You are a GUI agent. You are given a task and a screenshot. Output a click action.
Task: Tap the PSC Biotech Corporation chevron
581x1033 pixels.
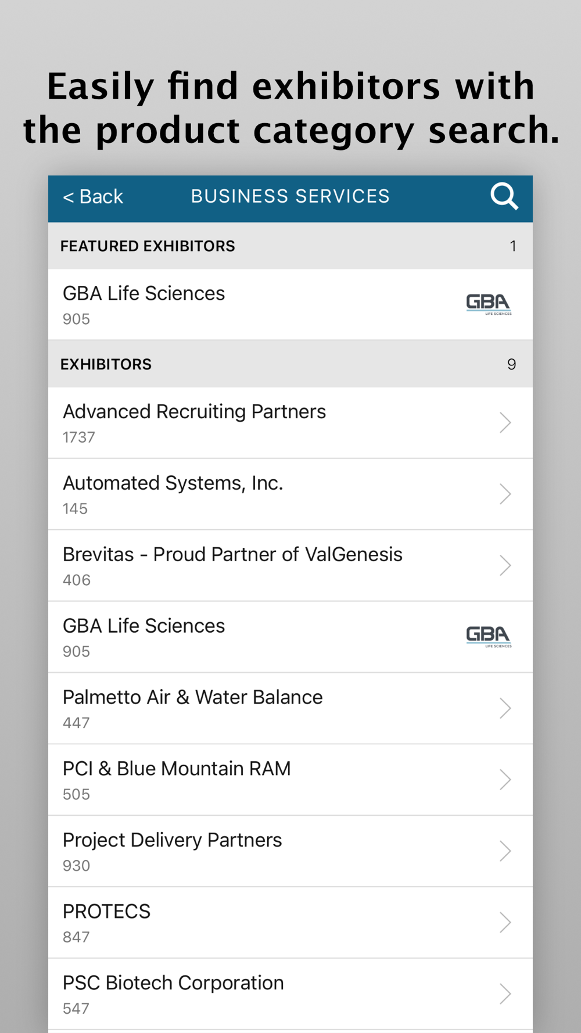505,995
